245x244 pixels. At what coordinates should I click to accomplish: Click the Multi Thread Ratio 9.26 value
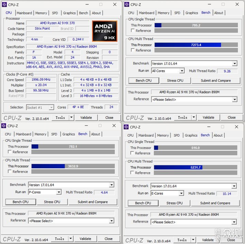(x=227, y=71)
